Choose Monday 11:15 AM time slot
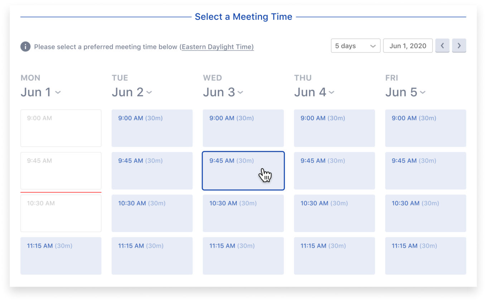 [x=61, y=256]
